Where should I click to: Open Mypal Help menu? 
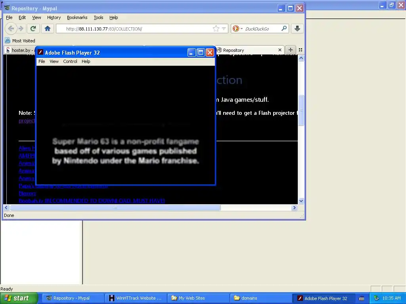pos(114,17)
